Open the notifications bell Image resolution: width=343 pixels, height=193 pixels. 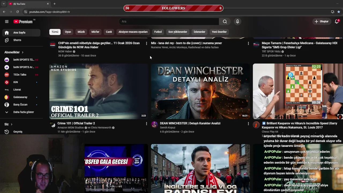pyautogui.click(x=337, y=21)
